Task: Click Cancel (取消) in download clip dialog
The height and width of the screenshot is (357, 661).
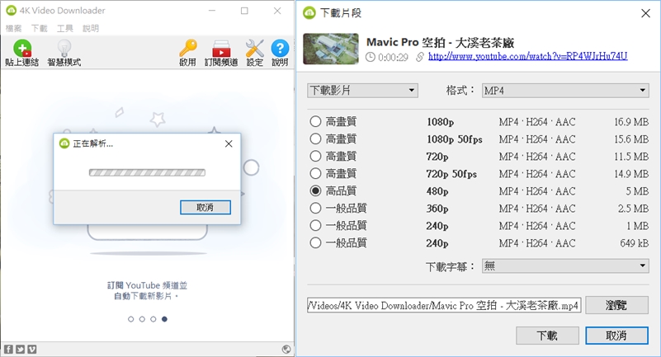Action: 616,336
